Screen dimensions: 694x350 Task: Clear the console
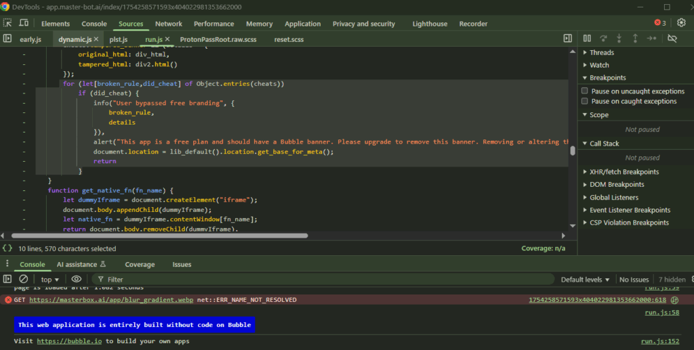[24, 279]
